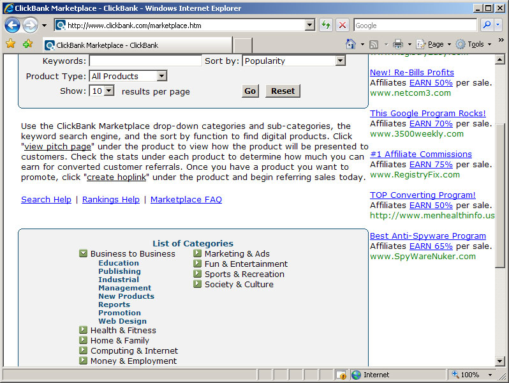Click the Add to Favorites icon
This screenshot has width=509, height=383.
(x=27, y=43)
